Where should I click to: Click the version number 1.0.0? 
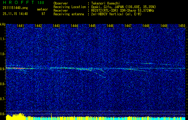tap(41, 2)
